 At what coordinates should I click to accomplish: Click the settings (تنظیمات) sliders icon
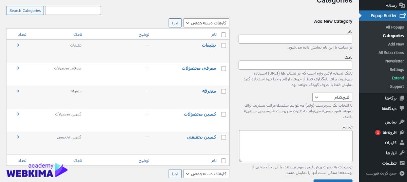[x=402, y=163]
